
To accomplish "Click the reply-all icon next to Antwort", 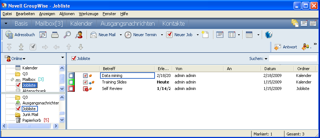I will [x=305, y=47].
